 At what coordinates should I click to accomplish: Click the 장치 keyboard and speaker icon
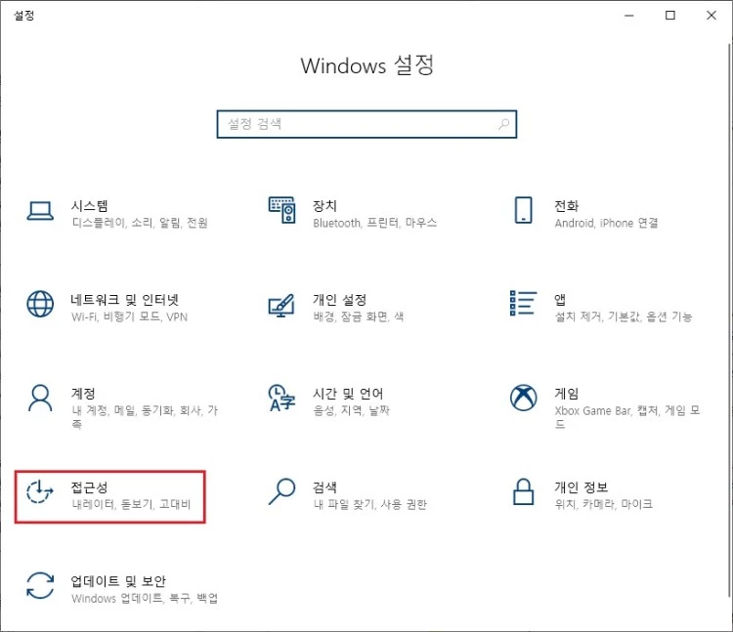(x=281, y=210)
